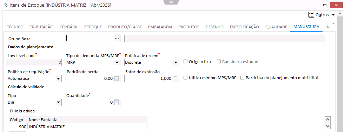Go to the QUALIDADE tab
This screenshot has width=345, height=132.
276,27
